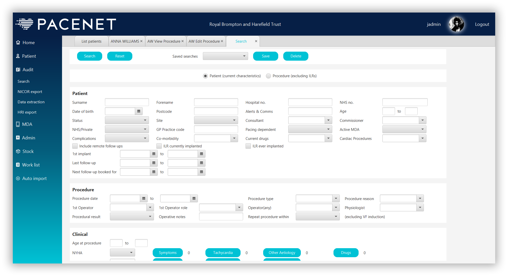Click the Home icon in sidebar

coord(18,42)
